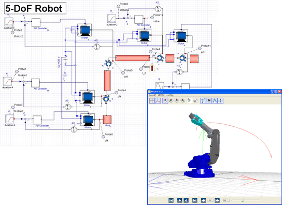Select the 3D axes perspective view icon
Screen dimensions: 282x205
point(158,100)
